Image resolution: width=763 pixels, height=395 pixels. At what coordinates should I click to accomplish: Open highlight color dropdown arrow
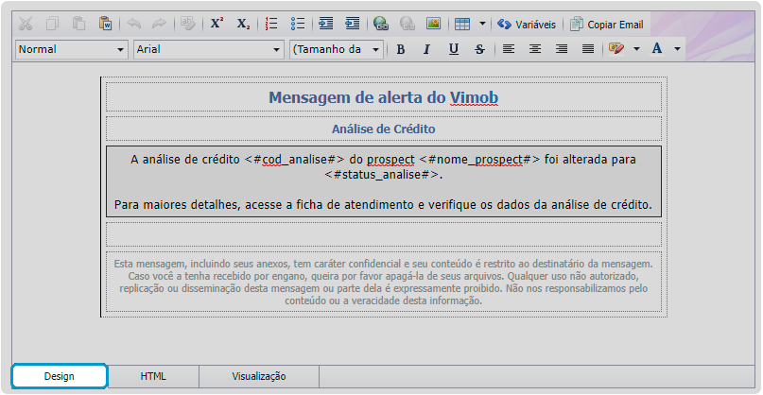(636, 49)
